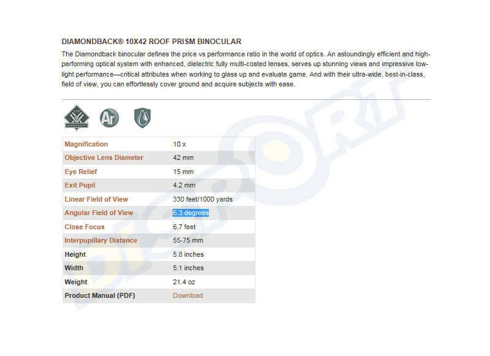Click the 6.7 feet value
Screen dimensions: 490x356
[x=184, y=227]
